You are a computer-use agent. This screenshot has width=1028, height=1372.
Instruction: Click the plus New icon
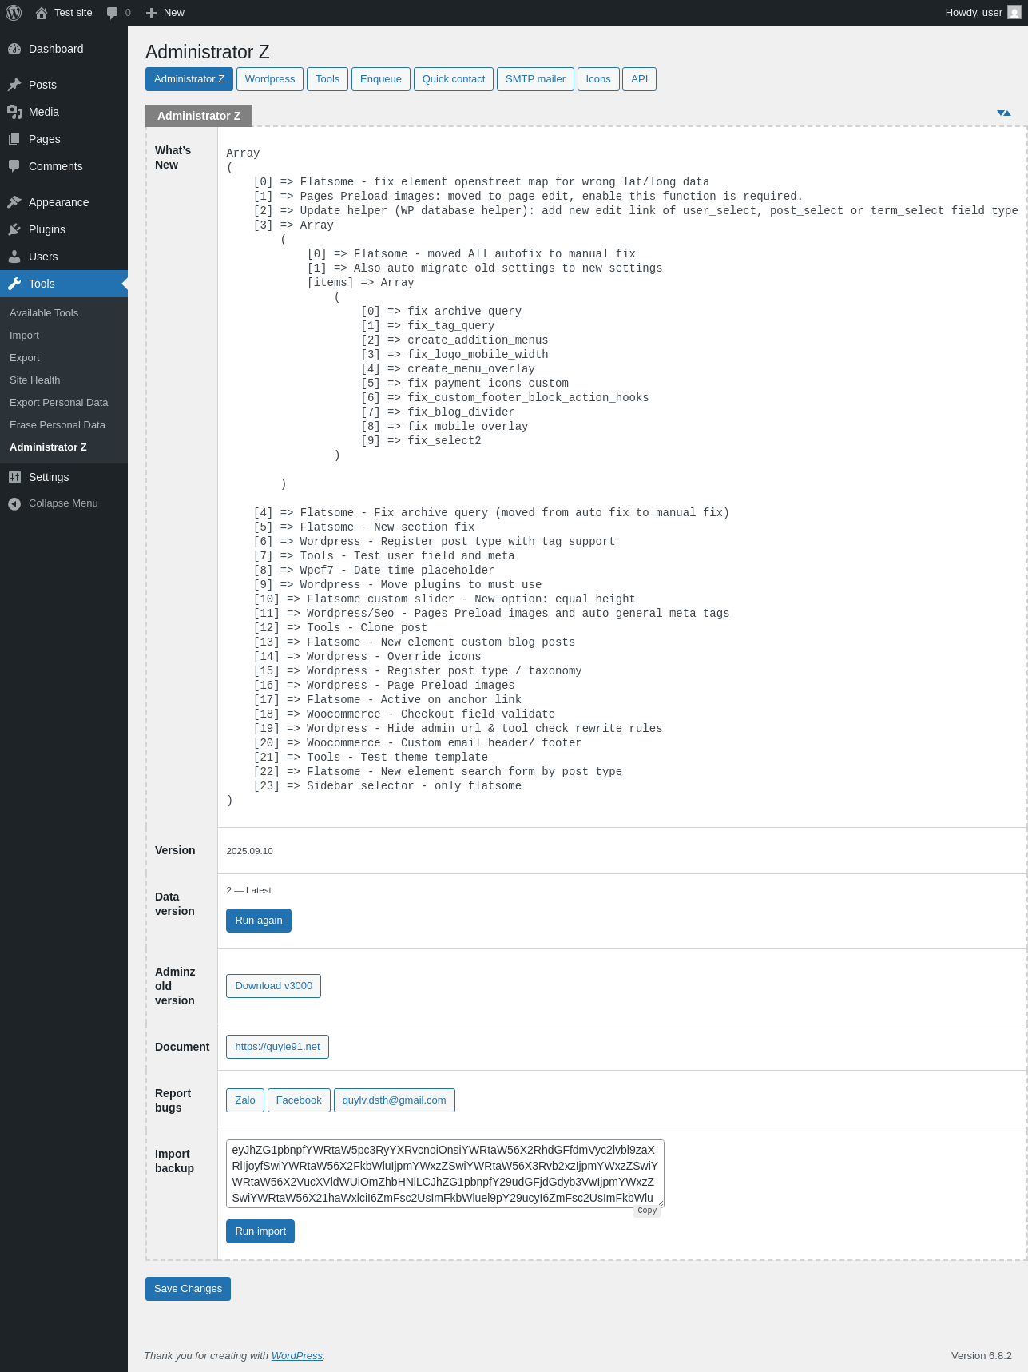pos(151,13)
